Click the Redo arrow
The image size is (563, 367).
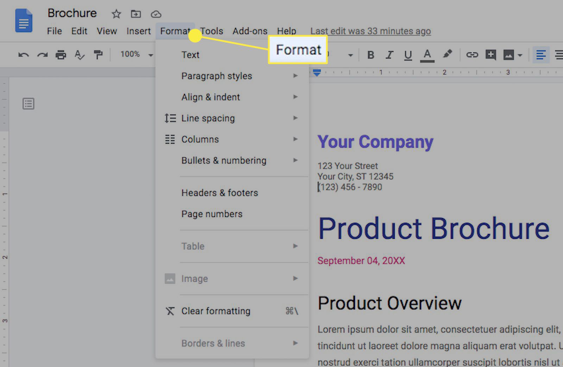pos(42,55)
